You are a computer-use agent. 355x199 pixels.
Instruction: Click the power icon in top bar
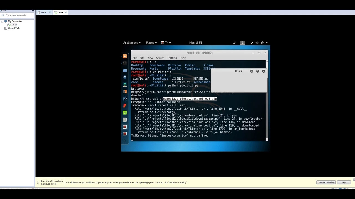(262, 43)
